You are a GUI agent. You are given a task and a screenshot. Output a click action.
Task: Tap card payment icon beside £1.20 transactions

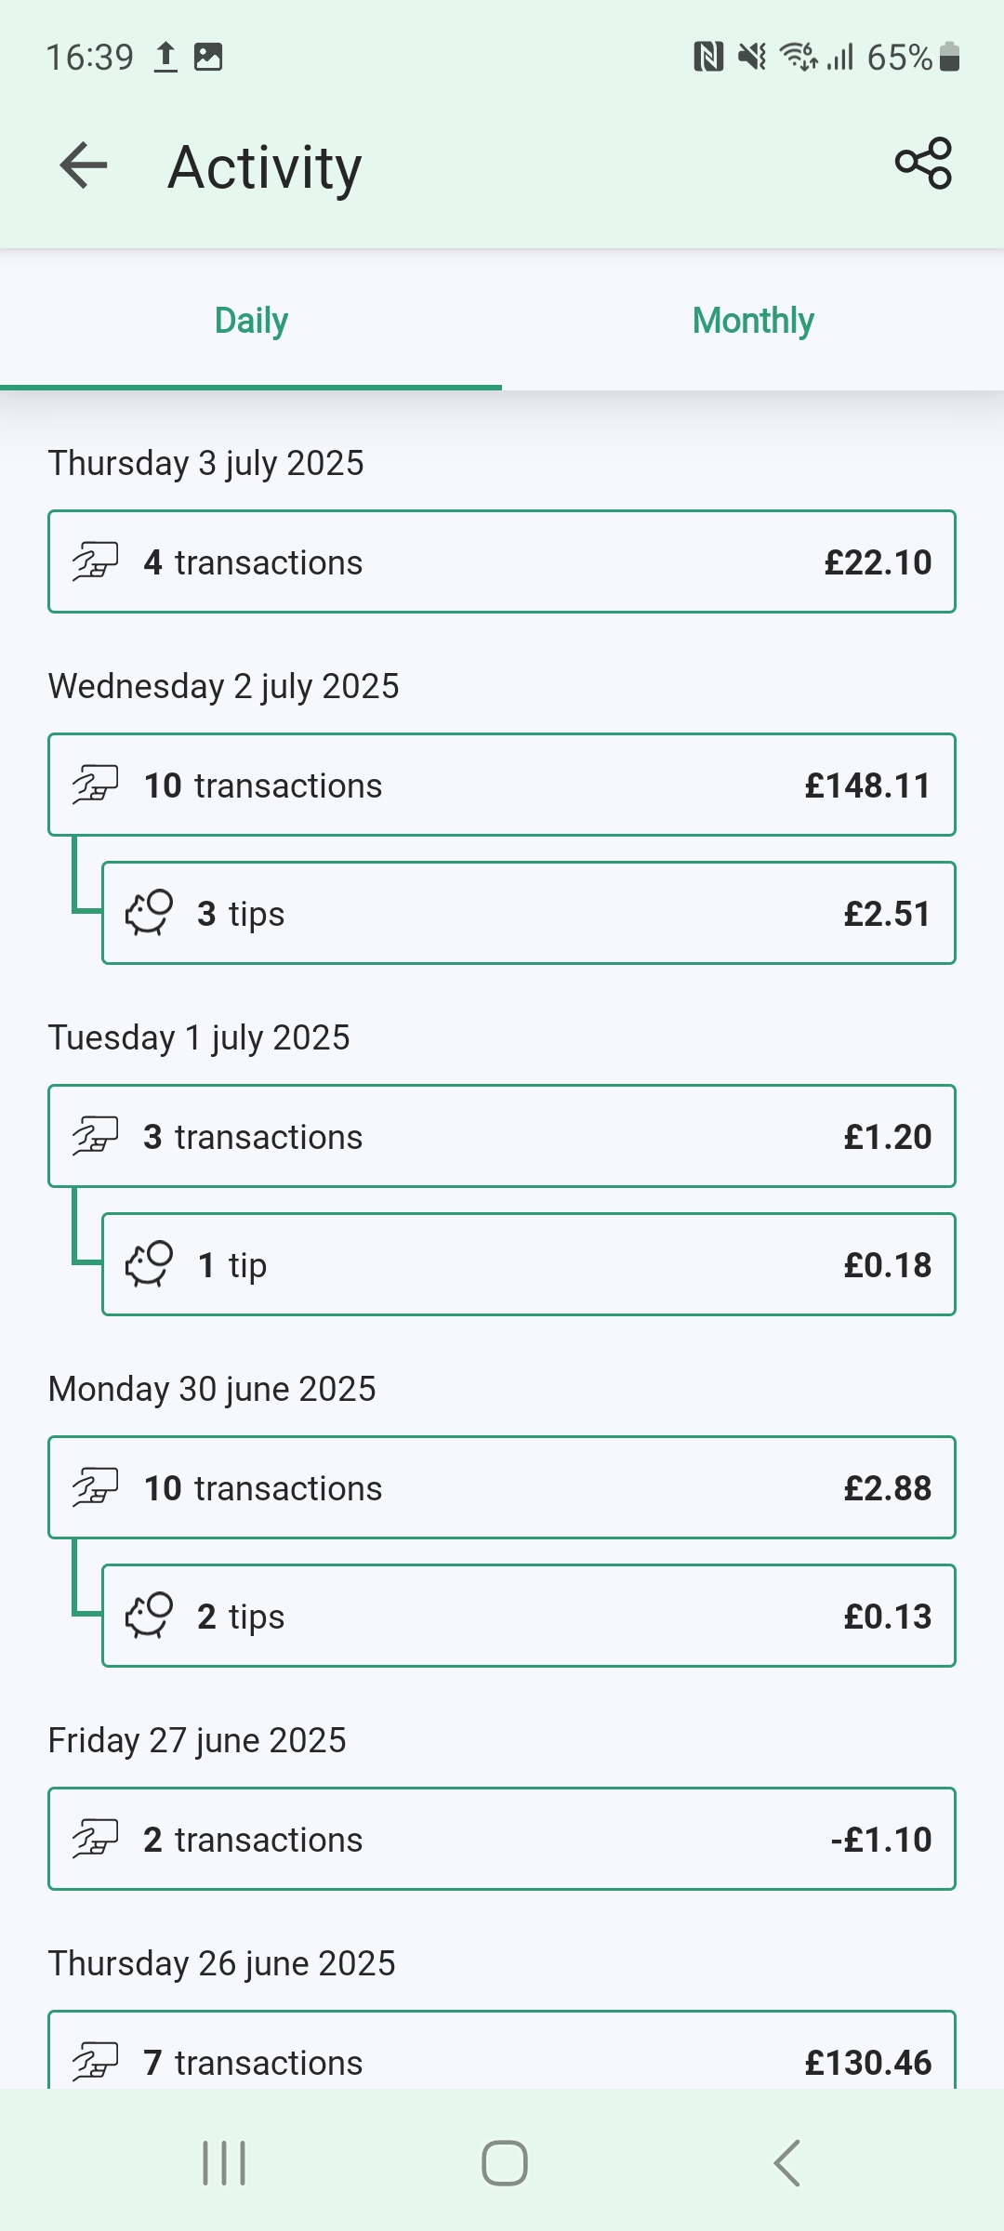click(95, 1136)
